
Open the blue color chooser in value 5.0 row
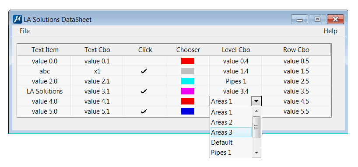188,111
